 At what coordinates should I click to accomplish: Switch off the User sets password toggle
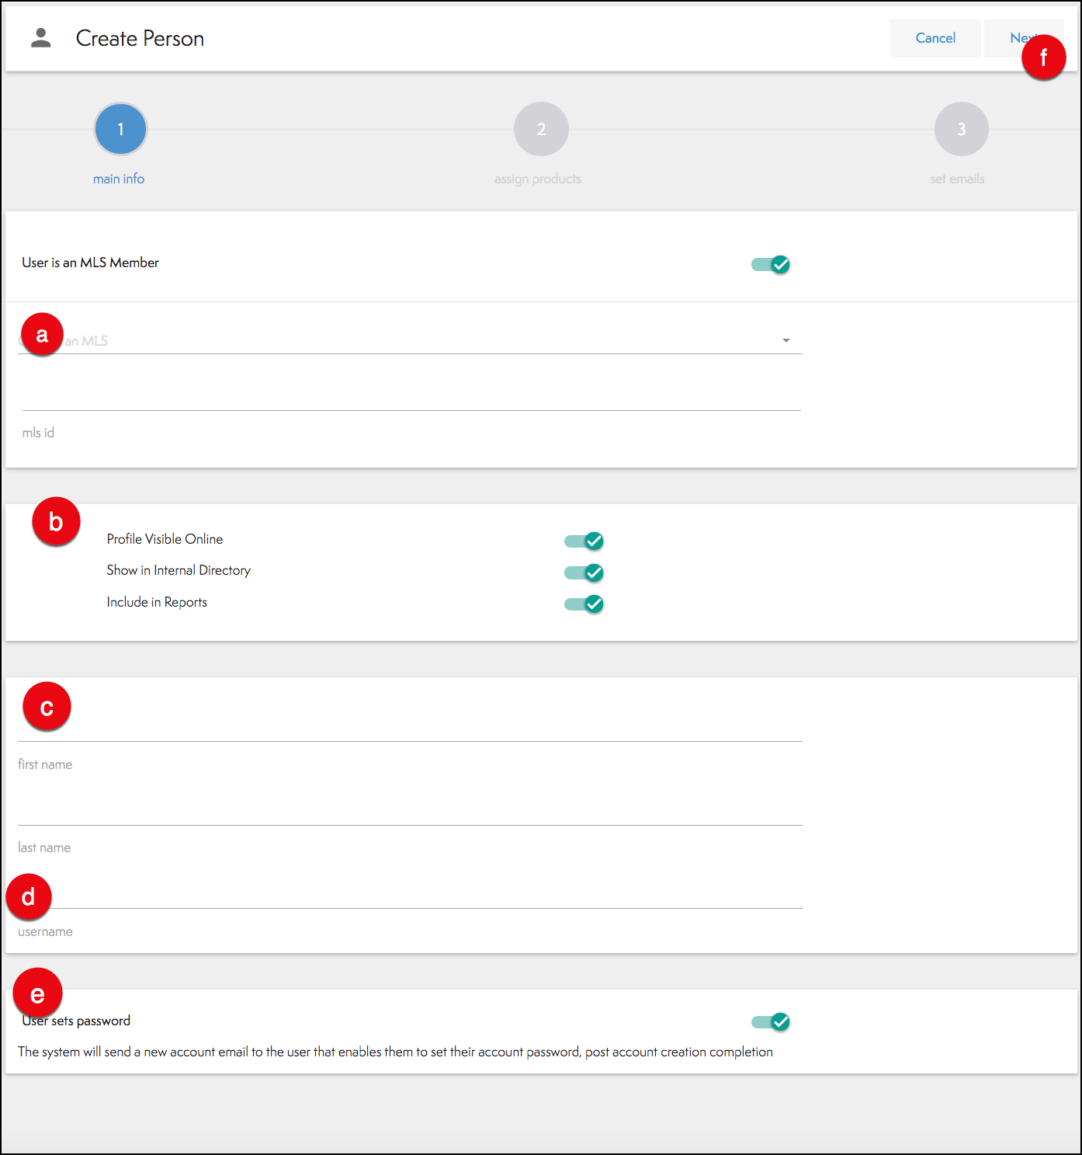click(x=771, y=1021)
